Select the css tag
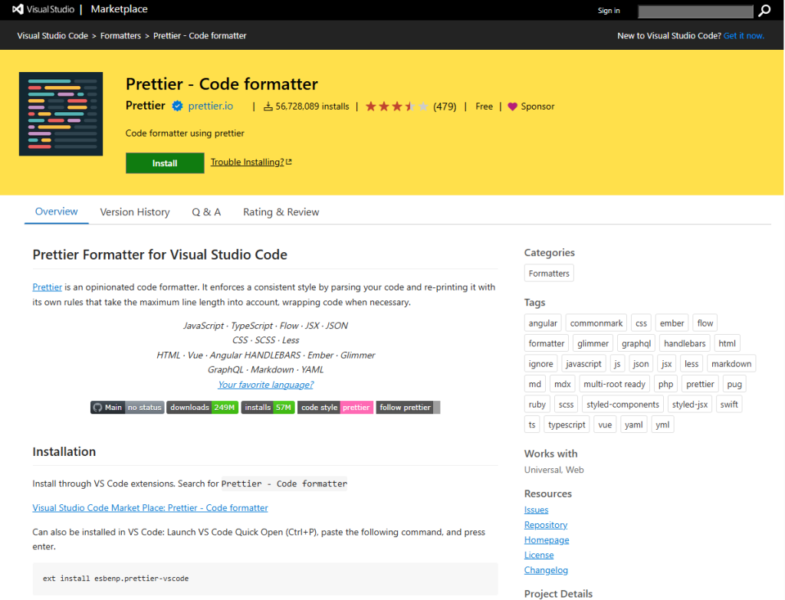This screenshot has width=785, height=600. (x=642, y=323)
